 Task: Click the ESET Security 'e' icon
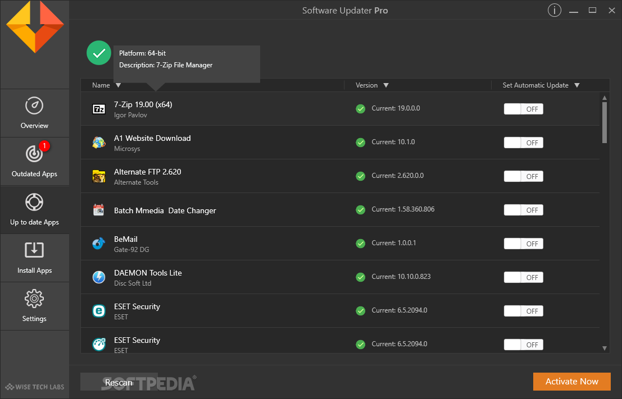click(99, 311)
